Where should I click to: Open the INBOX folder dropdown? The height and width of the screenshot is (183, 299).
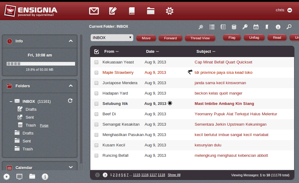[x=112, y=38]
